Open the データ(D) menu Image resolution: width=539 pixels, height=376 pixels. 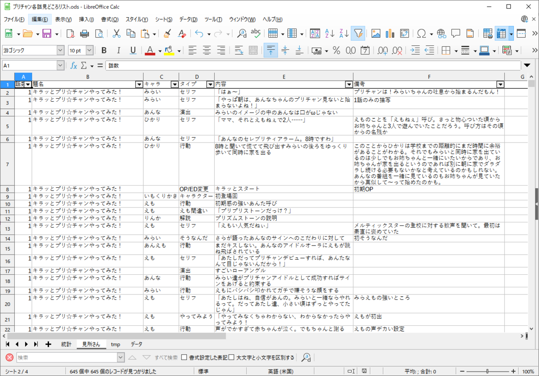188,19
